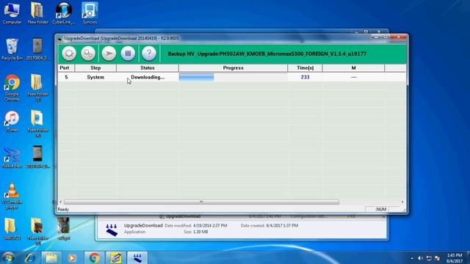Select the Syncios desktop icon

coord(90,13)
